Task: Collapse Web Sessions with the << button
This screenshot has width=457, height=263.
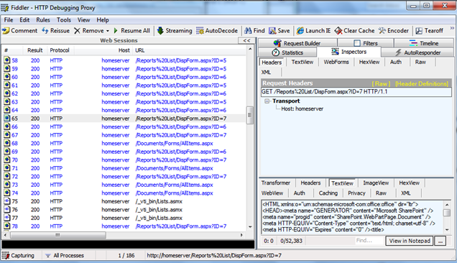Action: (x=246, y=40)
